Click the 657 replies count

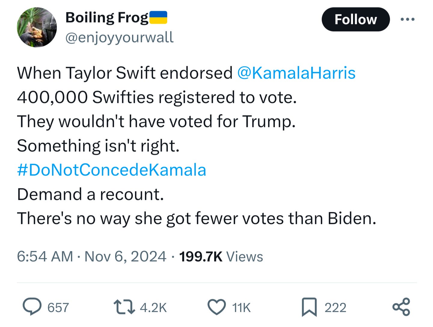point(58,308)
